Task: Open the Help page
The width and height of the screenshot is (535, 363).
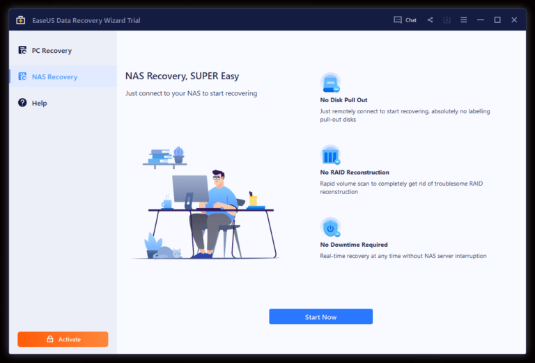Action: tap(63, 102)
